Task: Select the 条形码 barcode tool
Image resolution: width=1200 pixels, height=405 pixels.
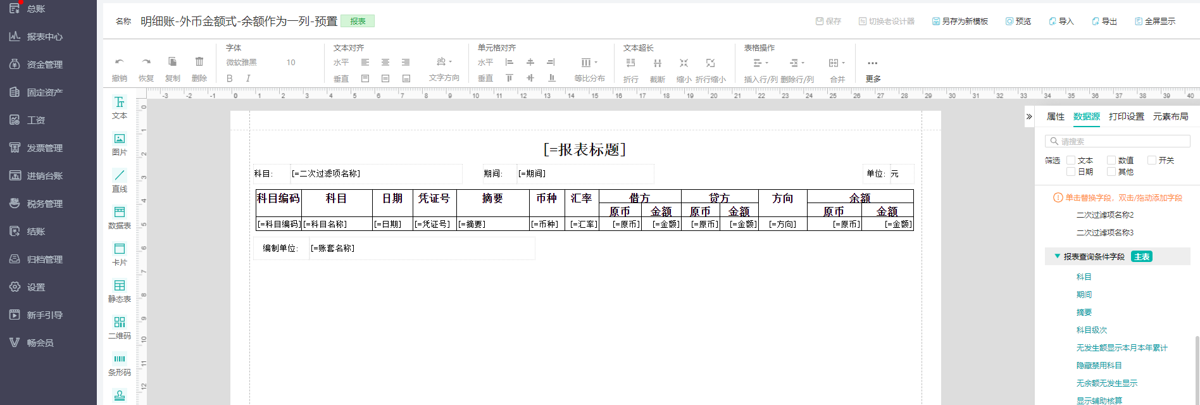Action: [120, 364]
